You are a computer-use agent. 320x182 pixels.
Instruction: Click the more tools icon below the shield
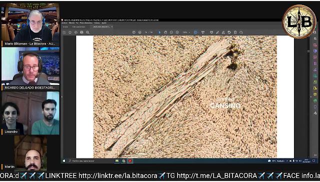[x=315, y=113]
